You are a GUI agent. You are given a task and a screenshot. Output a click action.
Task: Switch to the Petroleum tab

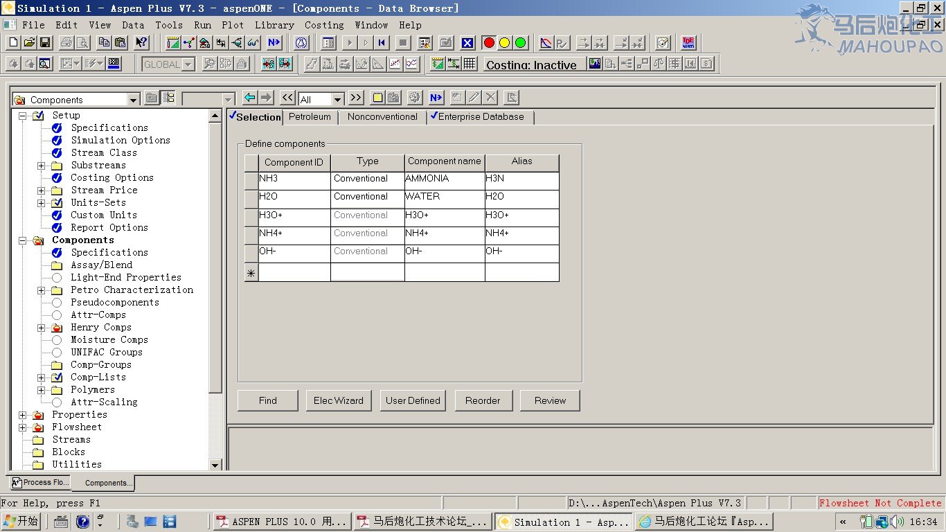[310, 117]
